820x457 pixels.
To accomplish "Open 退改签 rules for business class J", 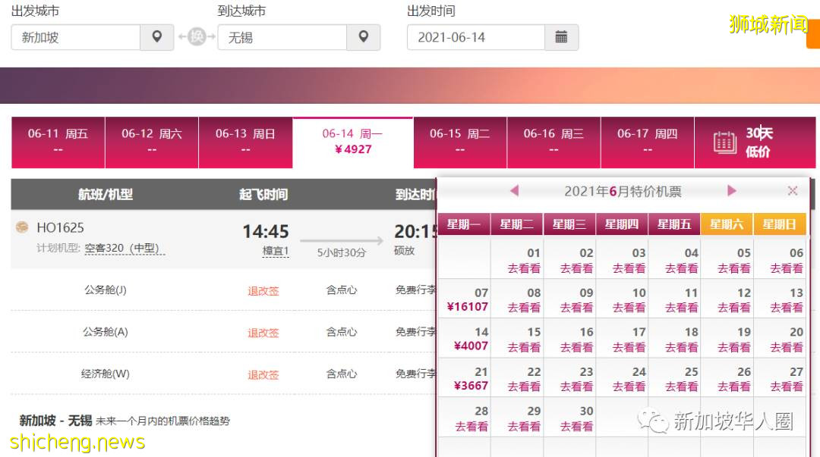I will coord(263,290).
